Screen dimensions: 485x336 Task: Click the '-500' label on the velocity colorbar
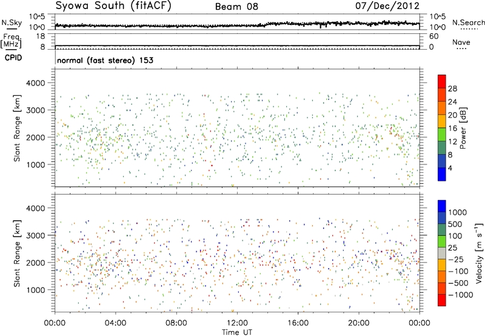(x=458, y=283)
